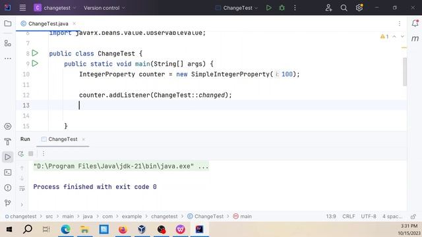Show more tool windows ellipsis
Screen dimensions: 422x237
pos(8,59)
